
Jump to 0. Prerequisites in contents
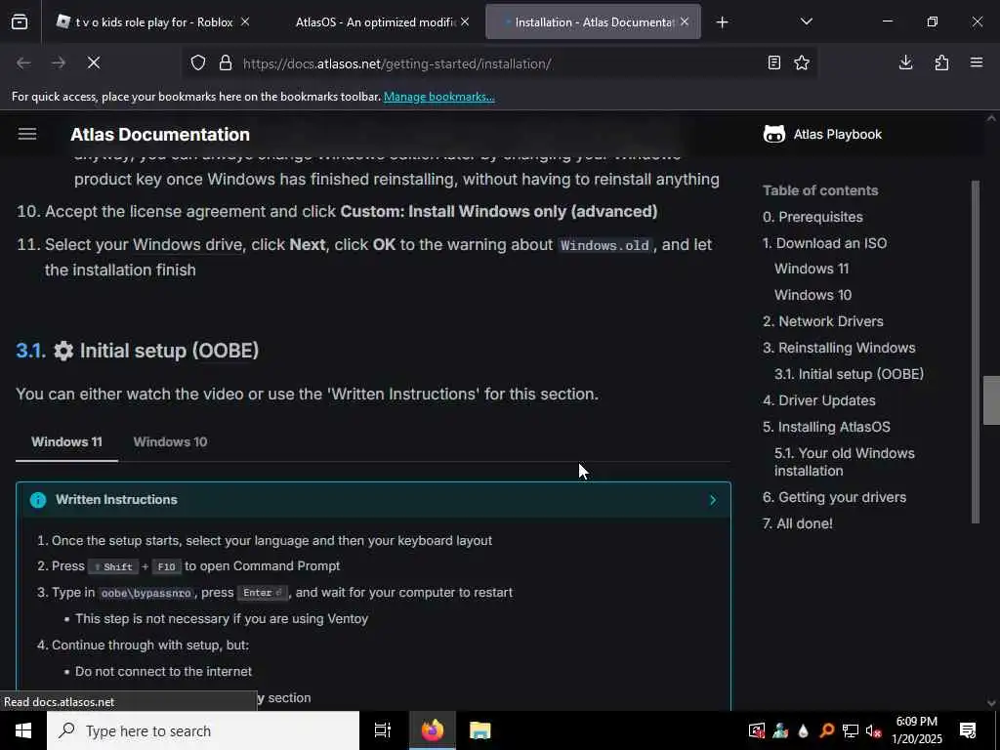(812, 217)
